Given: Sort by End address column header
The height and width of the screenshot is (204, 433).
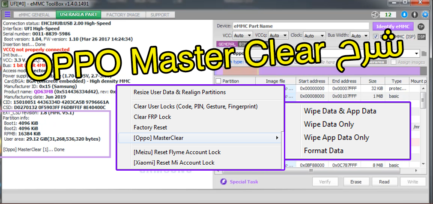Looking at the screenshot, I should pyautogui.click(x=344, y=81).
